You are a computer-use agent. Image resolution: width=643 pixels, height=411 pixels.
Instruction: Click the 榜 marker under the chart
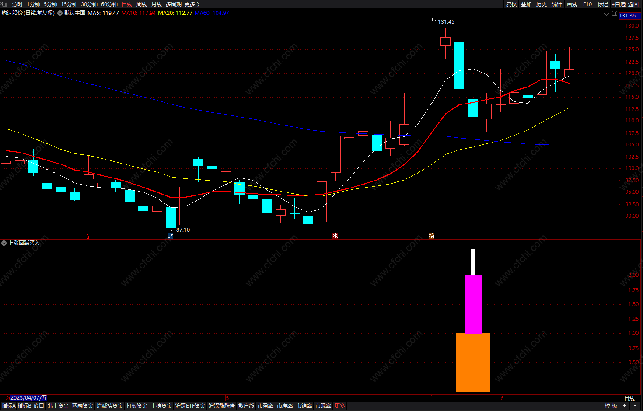(432, 236)
